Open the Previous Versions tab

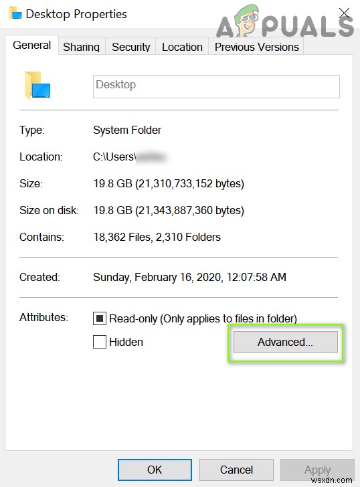(256, 47)
